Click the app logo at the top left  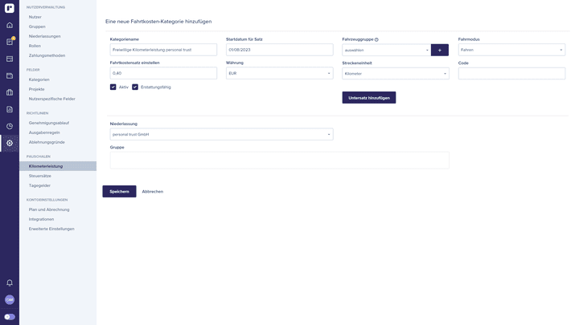10,8
